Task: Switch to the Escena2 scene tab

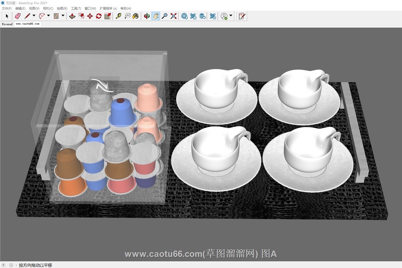Action: coord(7,24)
